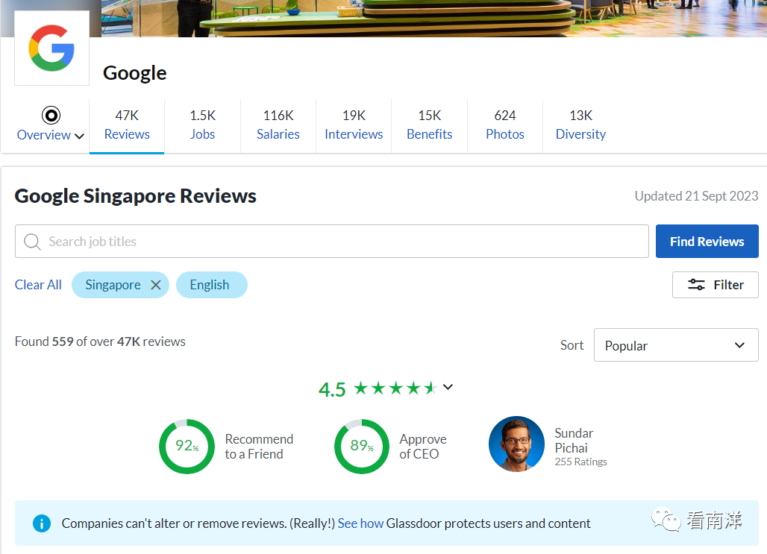
Task: Focus the Search job titles field
Action: pos(332,241)
